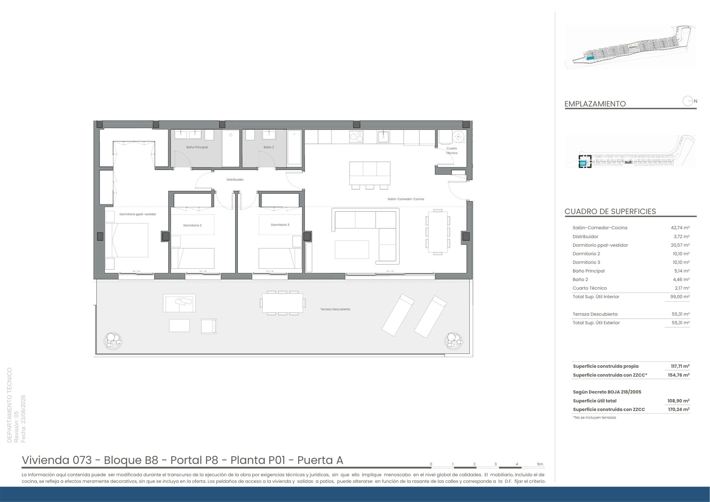The height and width of the screenshot is (502, 710).
Task: Select the highlighted unit marker in lower site plan
Action: pos(585,162)
